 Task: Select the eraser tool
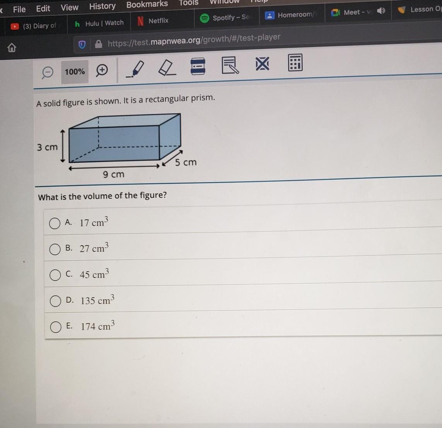(x=167, y=68)
